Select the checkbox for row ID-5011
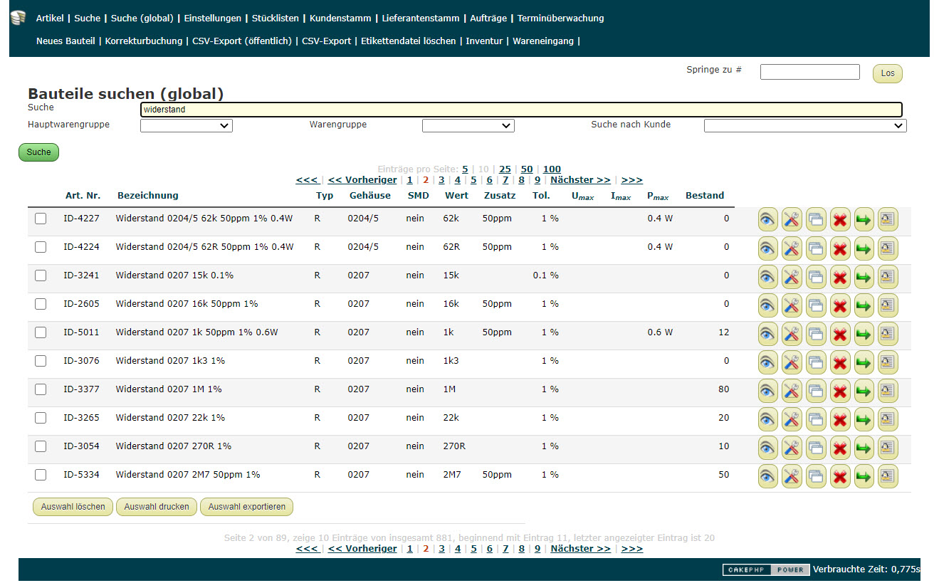The image size is (939, 583). pos(41,332)
